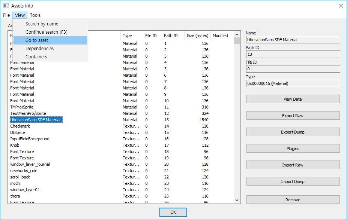347x220 pixels.
Task: Open the Tools menu
Action: (35, 15)
